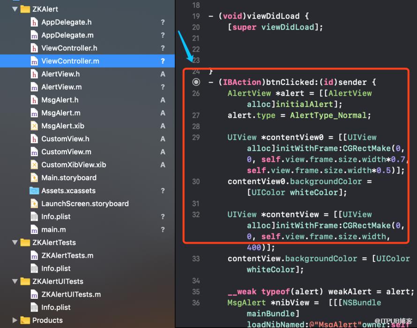This screenshot has height=328, width=417.
Task: Toggle the IBAction connection circle in gutter
Action: pyautogui.click(x=196, y=82)
